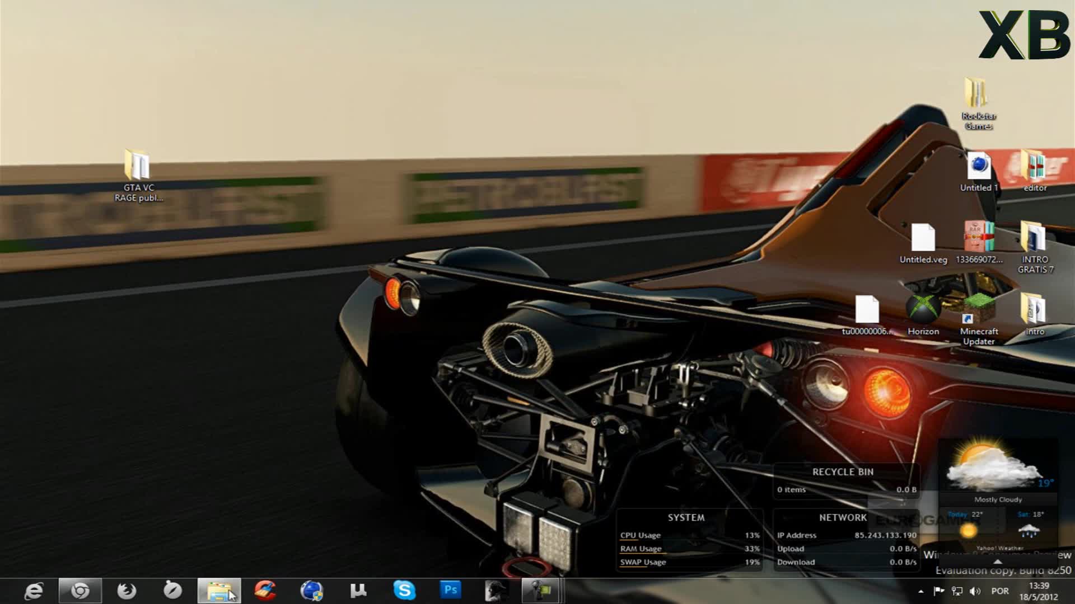Open uTorrent from the taskbar
Image resolution: width=1075 pixels, height=604 pixels.
358,591
